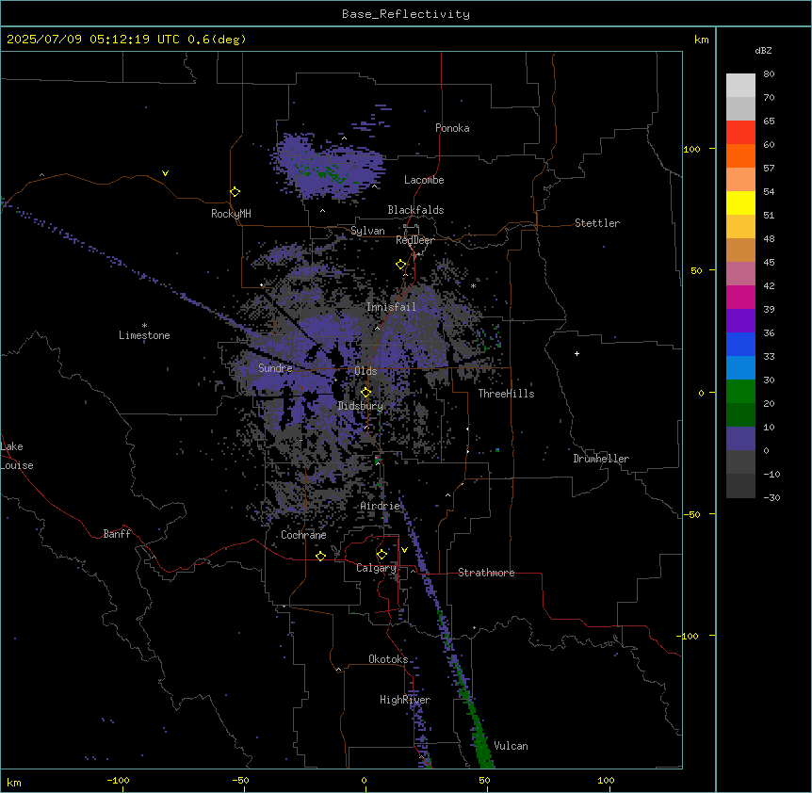Select the 80 dBZ light gray swatch

pyautogui.click(x=740, y=85)
